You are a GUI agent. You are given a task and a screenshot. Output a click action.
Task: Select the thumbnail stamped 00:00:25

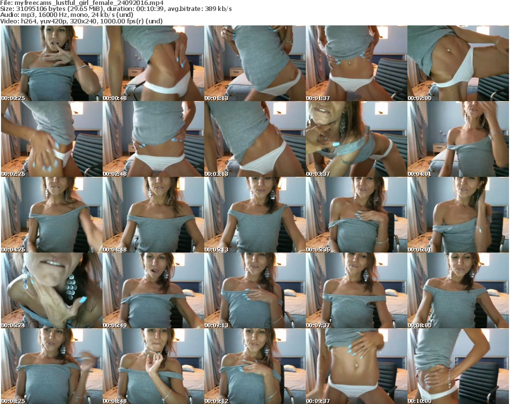point(52,63)
